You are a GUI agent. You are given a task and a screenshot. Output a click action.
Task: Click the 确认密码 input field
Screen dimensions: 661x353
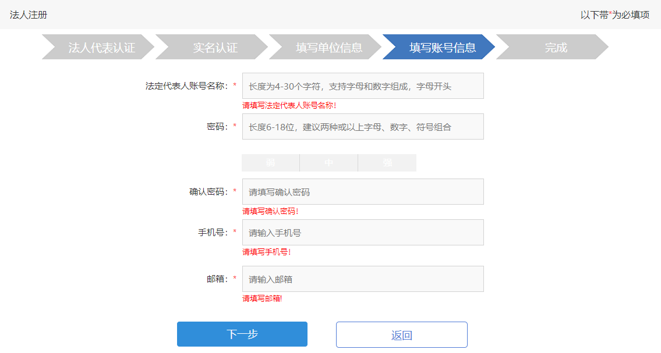coord(362,191)
